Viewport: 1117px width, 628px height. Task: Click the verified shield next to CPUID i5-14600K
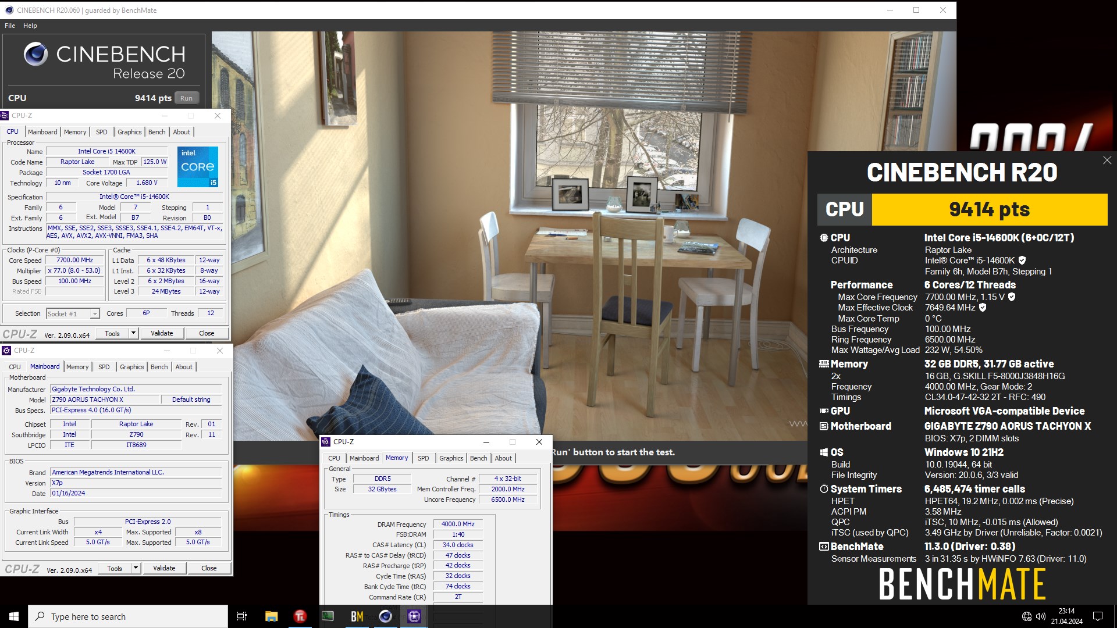click(1022, 261)
